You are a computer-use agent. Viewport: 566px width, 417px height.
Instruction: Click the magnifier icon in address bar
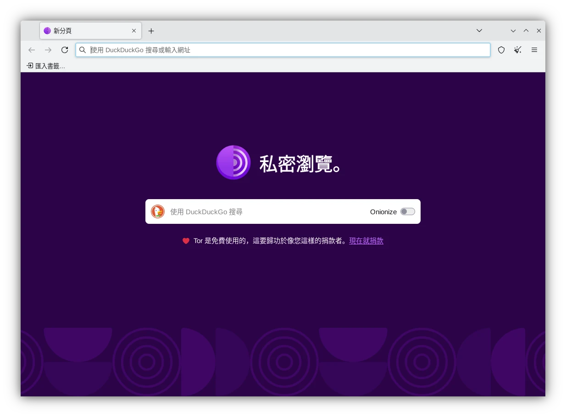point(83,50)
